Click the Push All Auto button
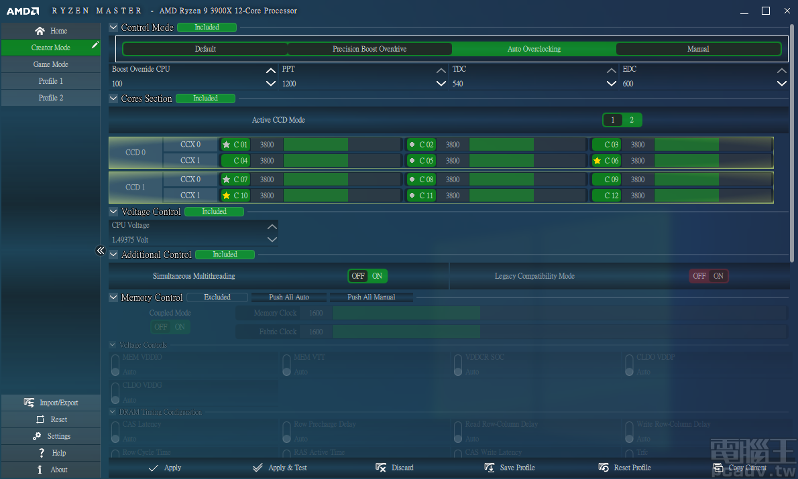Image resolution: width=798 pixels, height=479 pixels. [289, 297]
